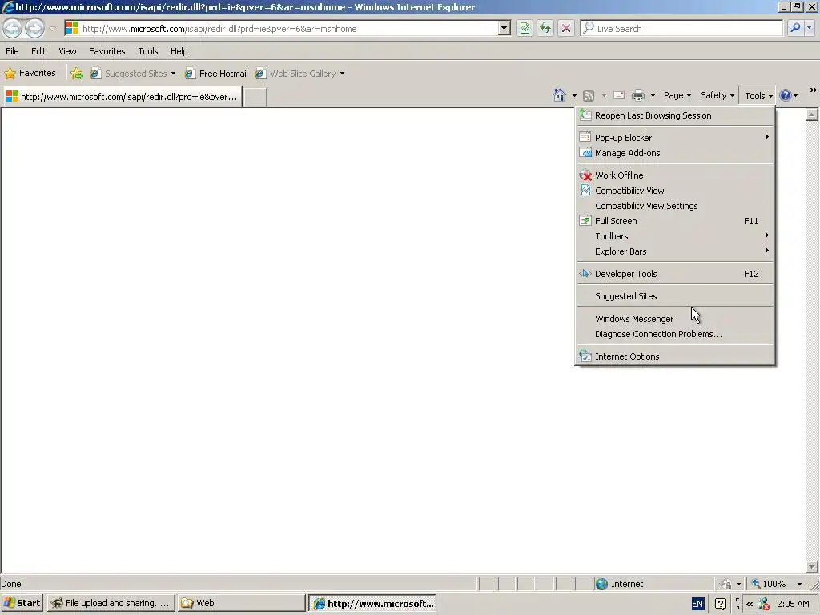Screen dimensions: 820x615
Task: Choose Manage Add-ons from the menu
Action: coord(675,153)
